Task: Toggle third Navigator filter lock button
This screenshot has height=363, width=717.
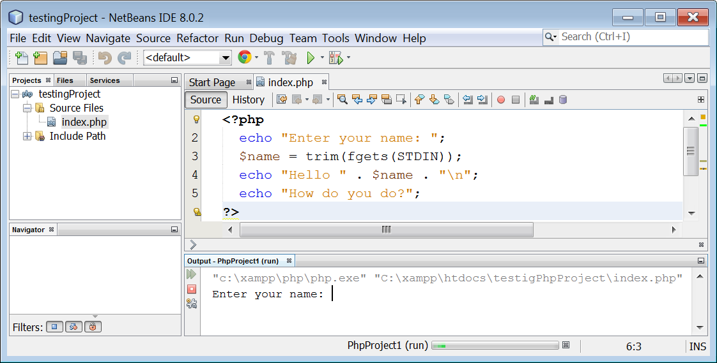Action: pos(93,327)
